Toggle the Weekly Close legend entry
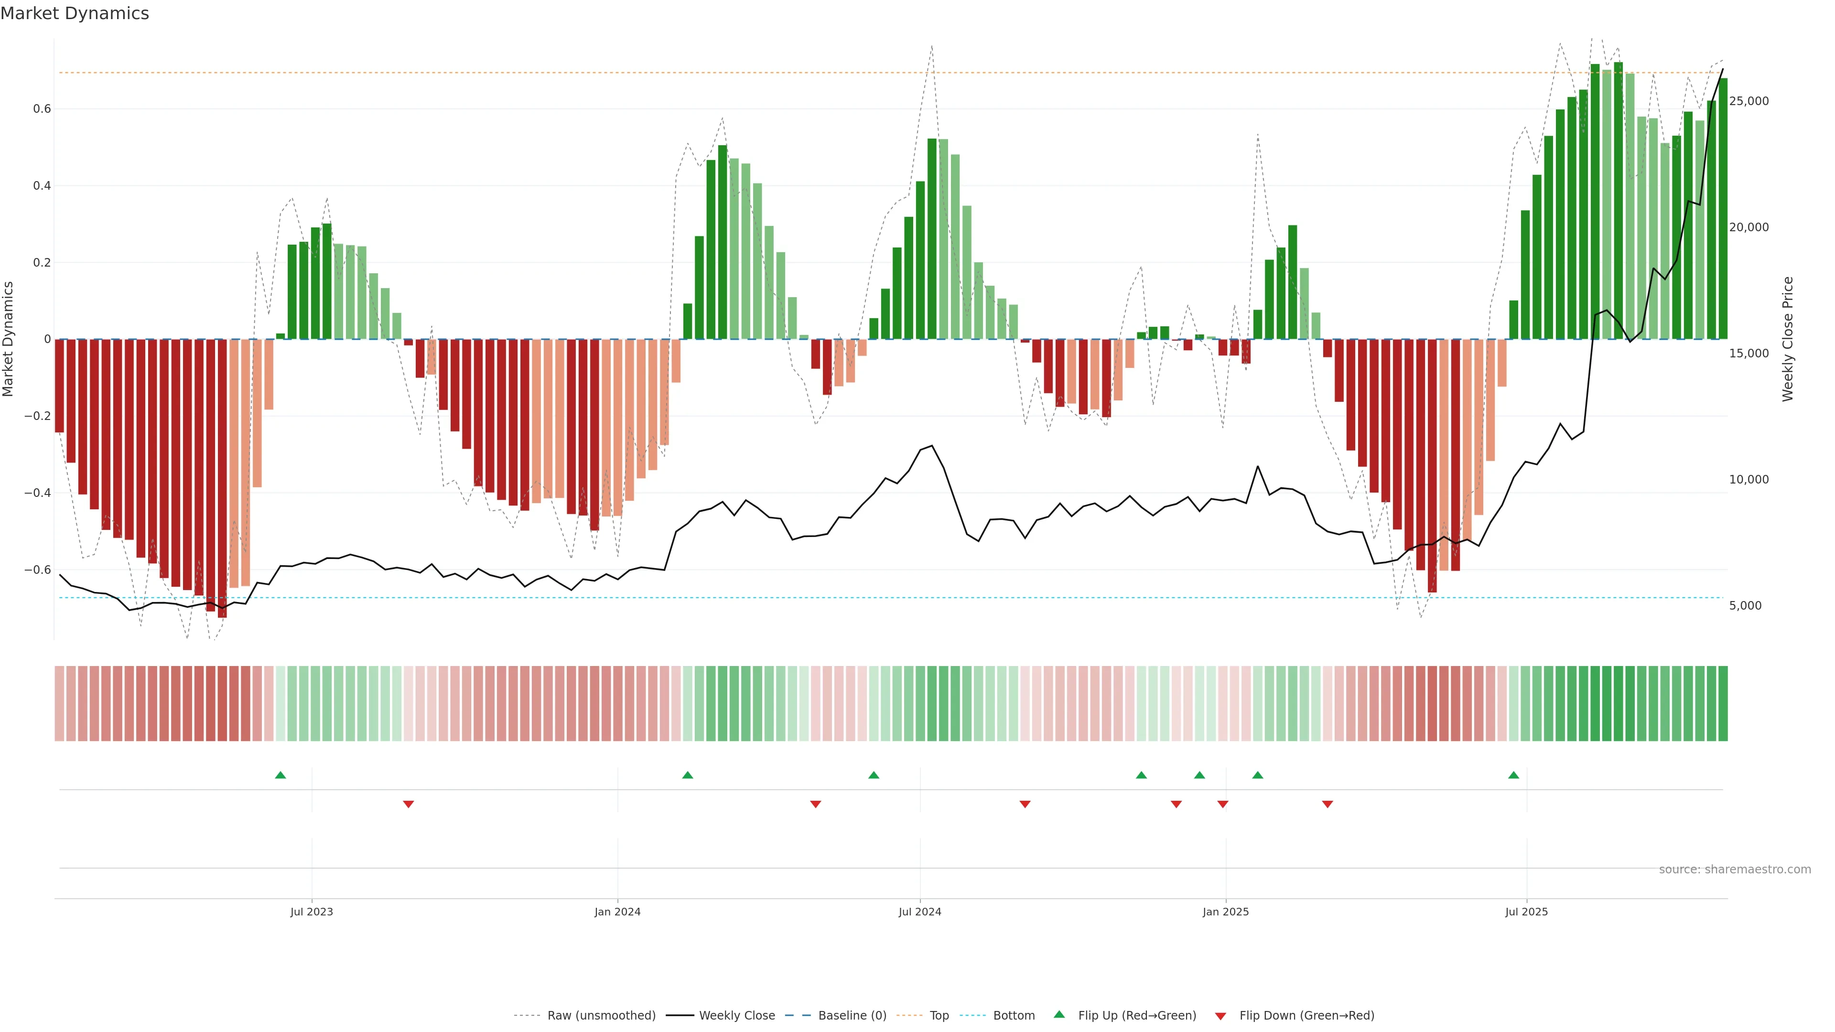Screen dimensions: 1835x1032 [736, 1016]
